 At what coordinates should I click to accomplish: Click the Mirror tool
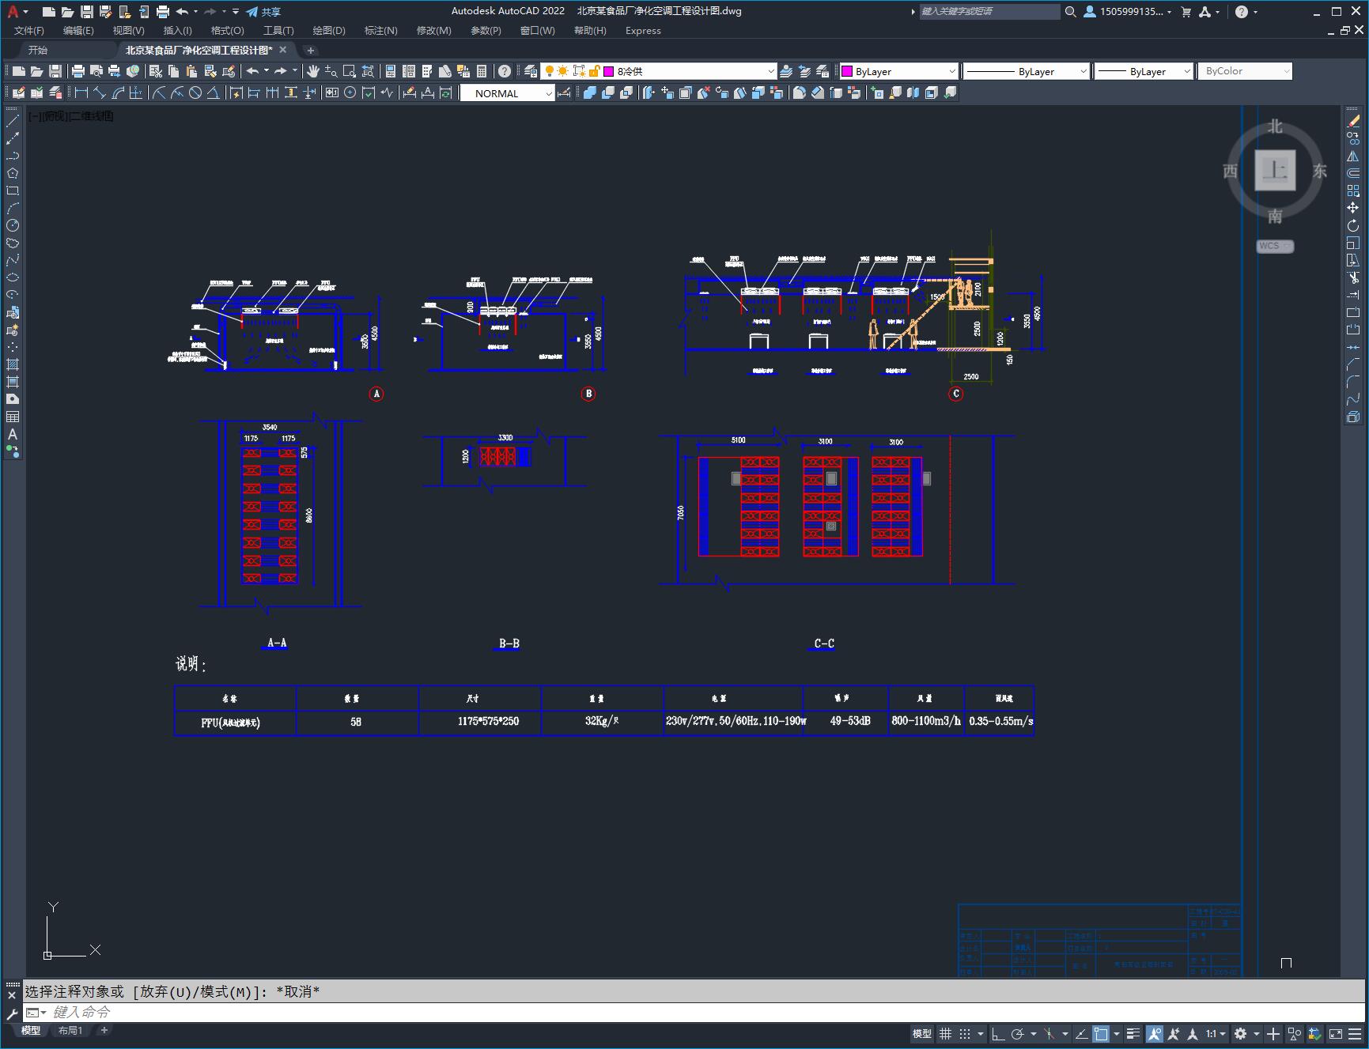(x=1353, y=157)
